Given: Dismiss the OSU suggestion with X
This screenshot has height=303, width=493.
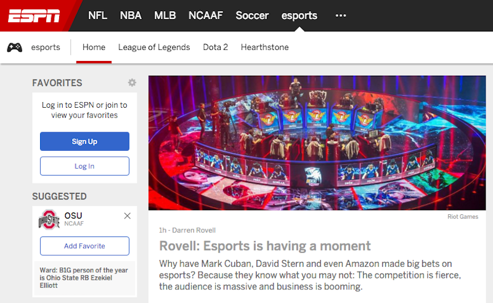Looking at the screenshot, I should 127,216.
